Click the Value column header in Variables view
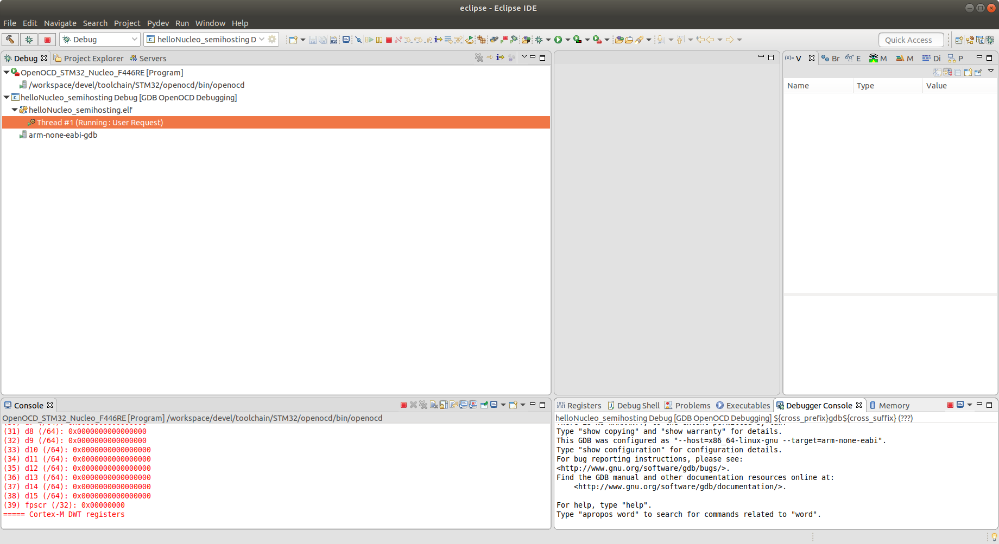The image size is (999, 544). [x=959, y=86]
